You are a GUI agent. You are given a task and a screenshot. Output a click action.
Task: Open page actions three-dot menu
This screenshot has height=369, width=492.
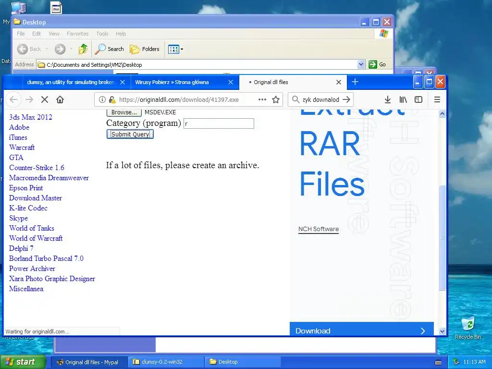pos(262,100)
